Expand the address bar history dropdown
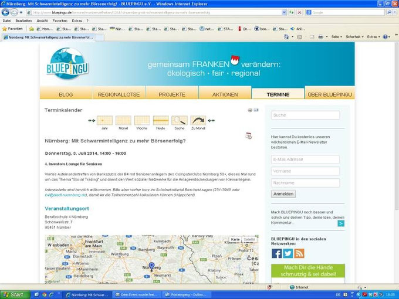Image resolution: width=399 pixels, height=299 pixels. pos(284,12)
